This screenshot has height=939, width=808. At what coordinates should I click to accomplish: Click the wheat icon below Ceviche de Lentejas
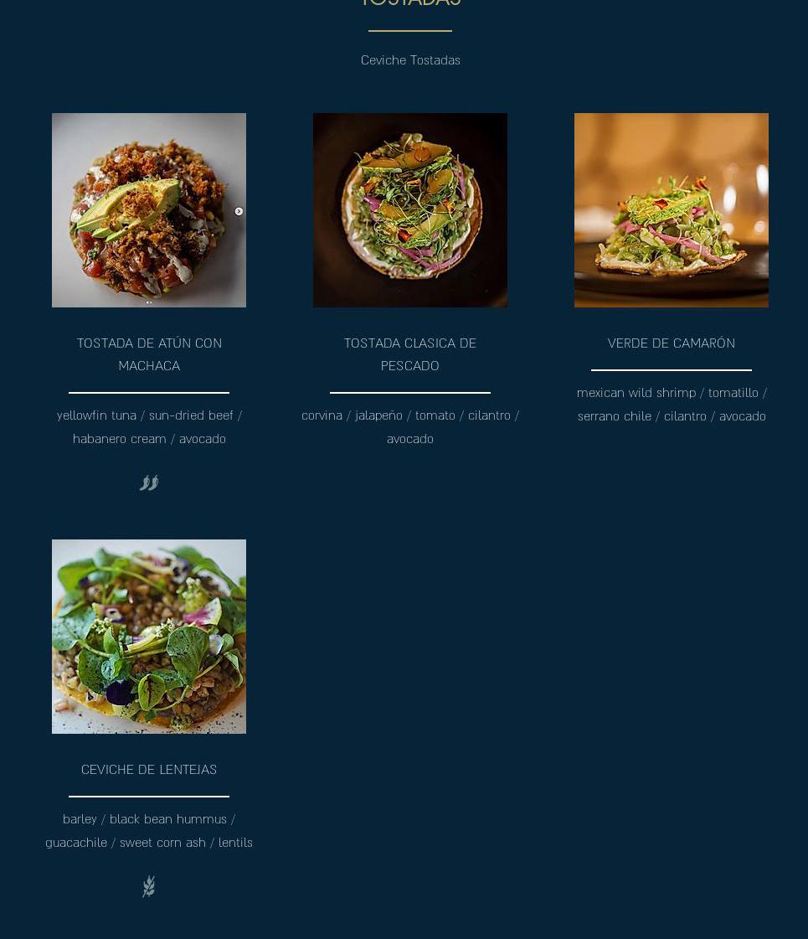coord(149,886)
